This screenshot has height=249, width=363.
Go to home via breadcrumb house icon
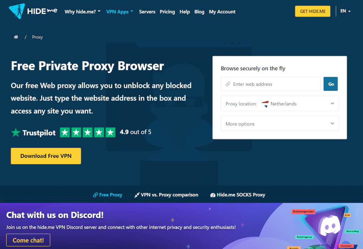(16, 37)
